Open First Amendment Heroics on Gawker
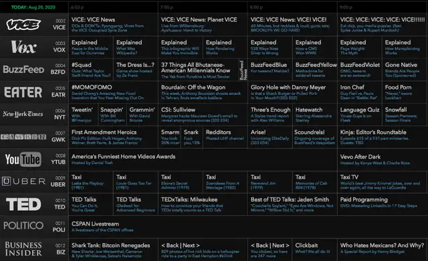The height and width of the screenshot is (261, 428). [x=113, y=137]
